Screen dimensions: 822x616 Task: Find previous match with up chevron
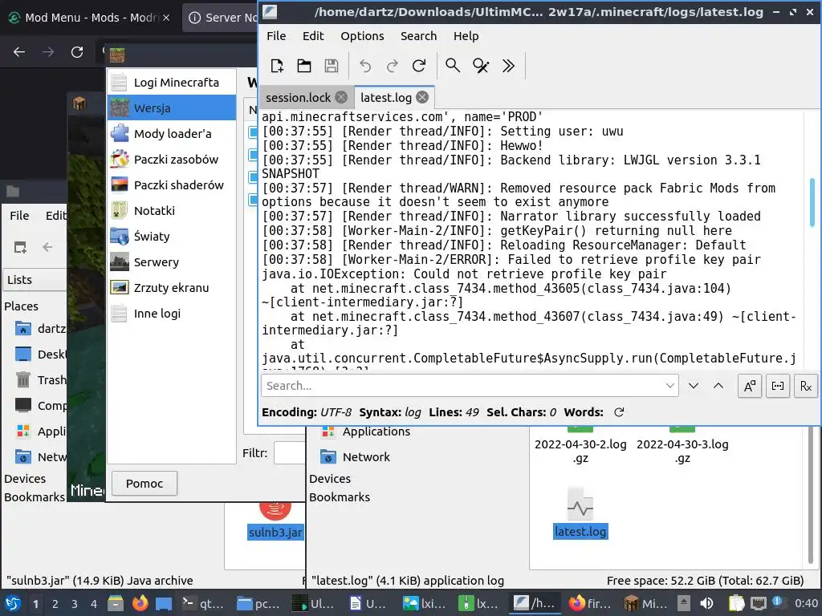coord(718,386)
